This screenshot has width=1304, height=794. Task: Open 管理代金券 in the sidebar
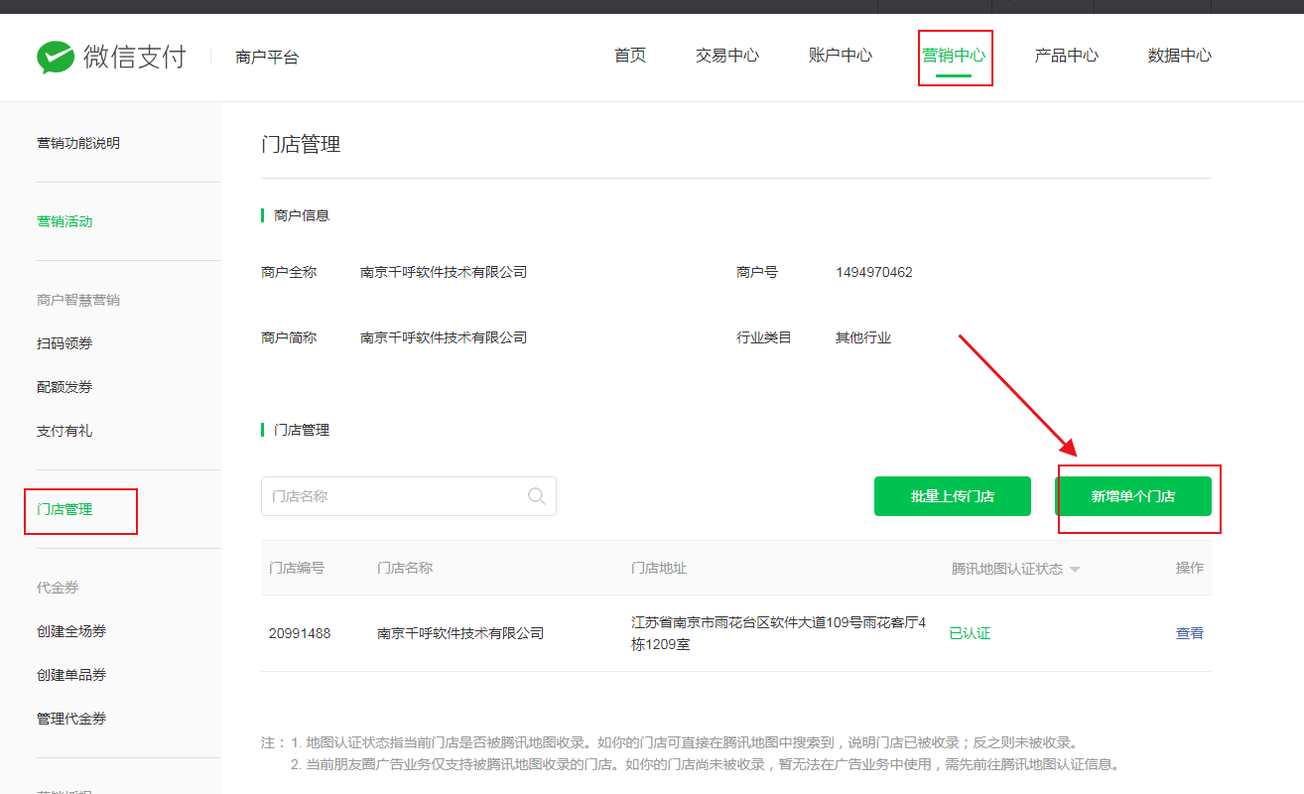[x=71, y=719]
